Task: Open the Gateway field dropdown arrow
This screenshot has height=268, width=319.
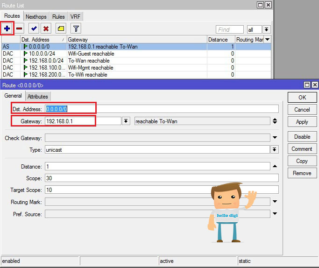Action: pos(126,121)
